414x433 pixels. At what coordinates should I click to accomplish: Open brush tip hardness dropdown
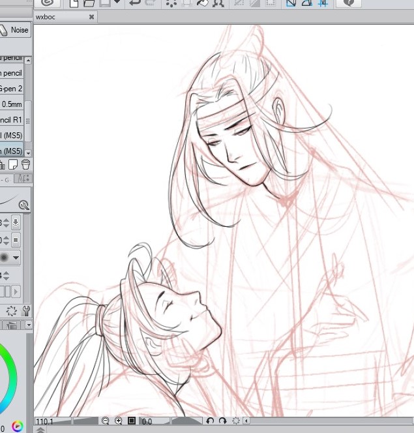click(16, 258)
